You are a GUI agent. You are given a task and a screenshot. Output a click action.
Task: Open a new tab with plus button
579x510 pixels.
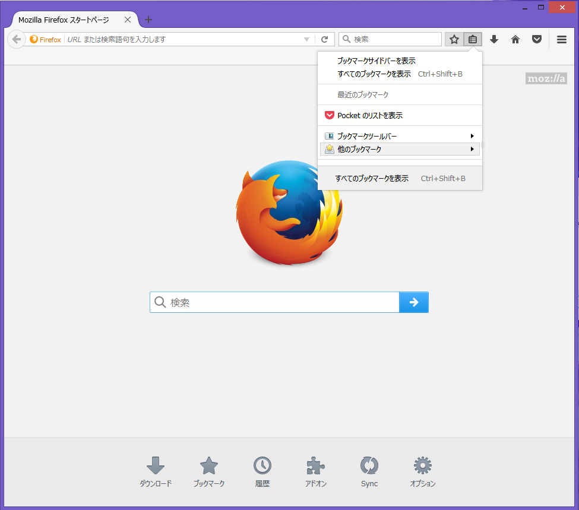[x=148, y=20]
